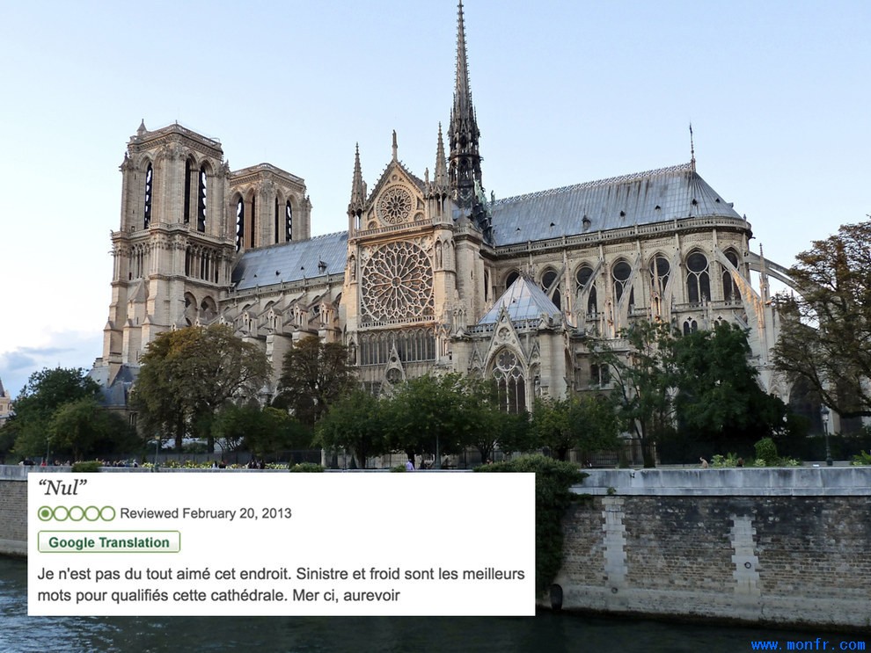Click the fourth rating circle
The width and height of the screenshot is (871, 653).
(91, 514)
